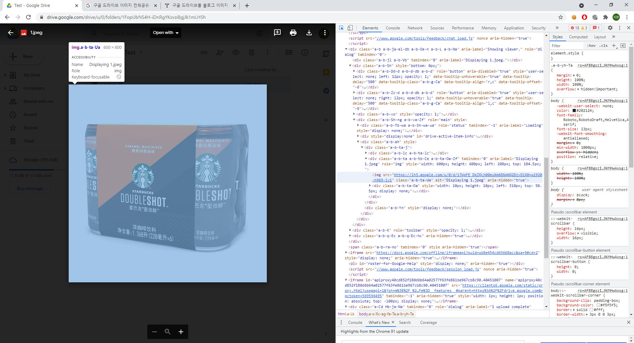Show more DevTools tabs chevron
Viewport: 634px width, 343px height.
557,28
